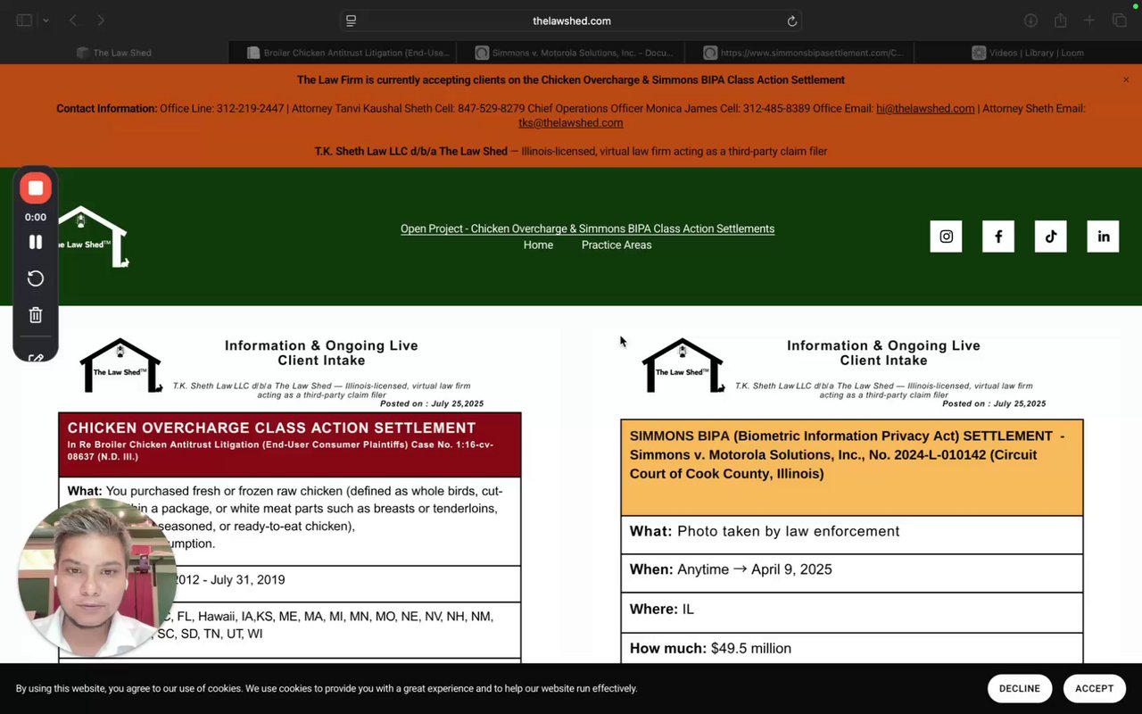The image size is (1142, 714).
Task: Decline cookies
Action: click(1020, 688)
